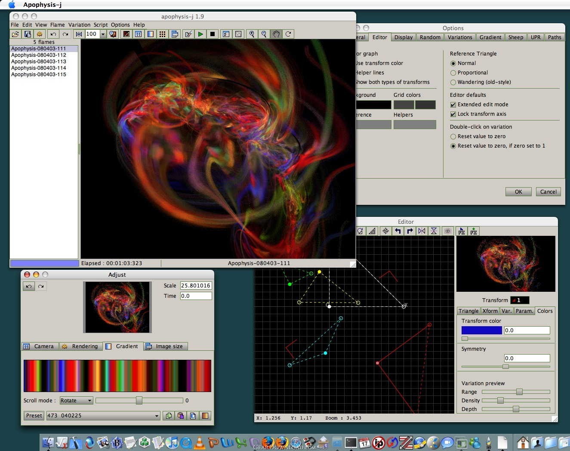Image resolution: width=570 pixels, height=451 pixels.
Task: Switch to the Display tab in Options
Action: 404,37
